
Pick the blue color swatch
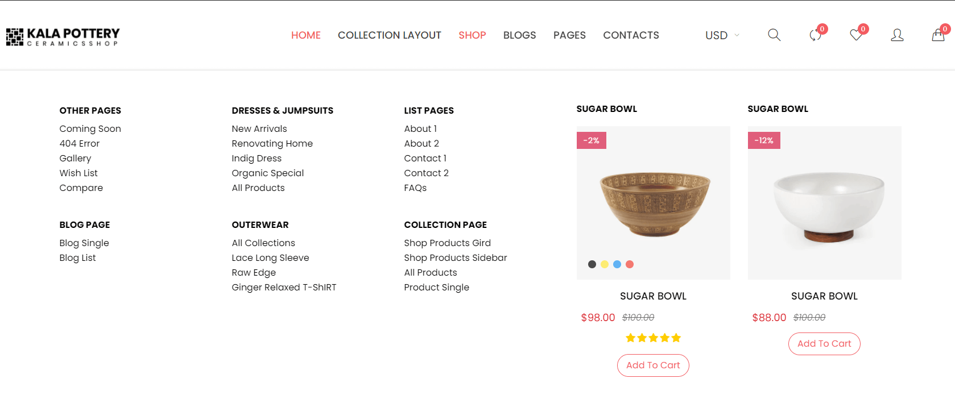(x=617, y=264)
